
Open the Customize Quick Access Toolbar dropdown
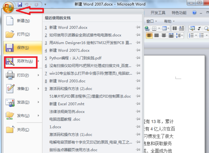tap(45, 5)
